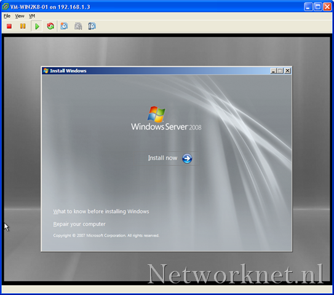Open the View menu
Screen dimensions: 334x295
click(x=20, y=16)
